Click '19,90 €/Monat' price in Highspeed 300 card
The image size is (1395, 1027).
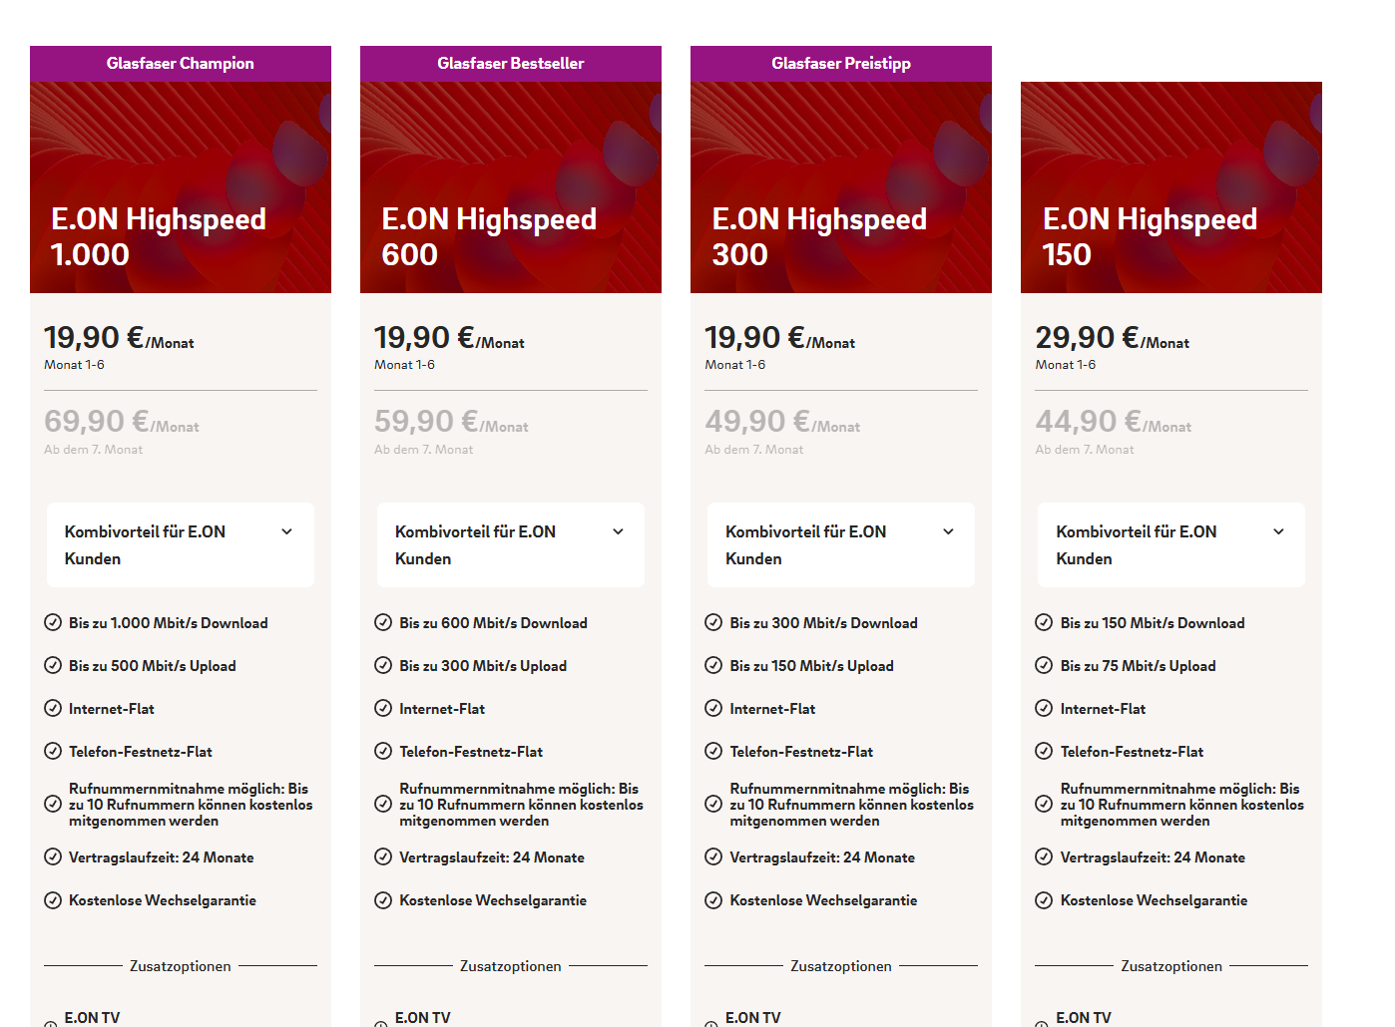pos(779,338)
